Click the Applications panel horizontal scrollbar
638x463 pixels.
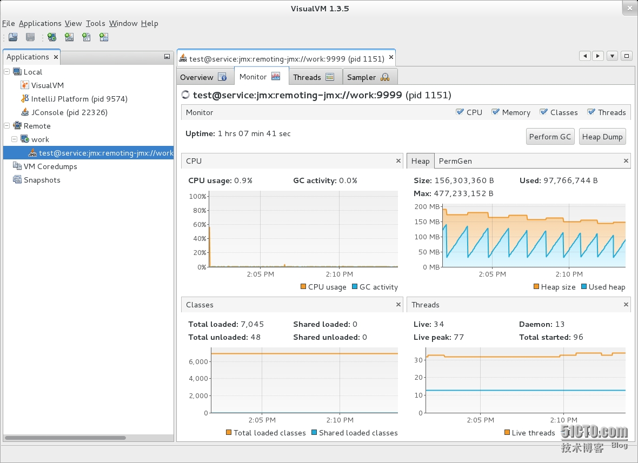65,438
